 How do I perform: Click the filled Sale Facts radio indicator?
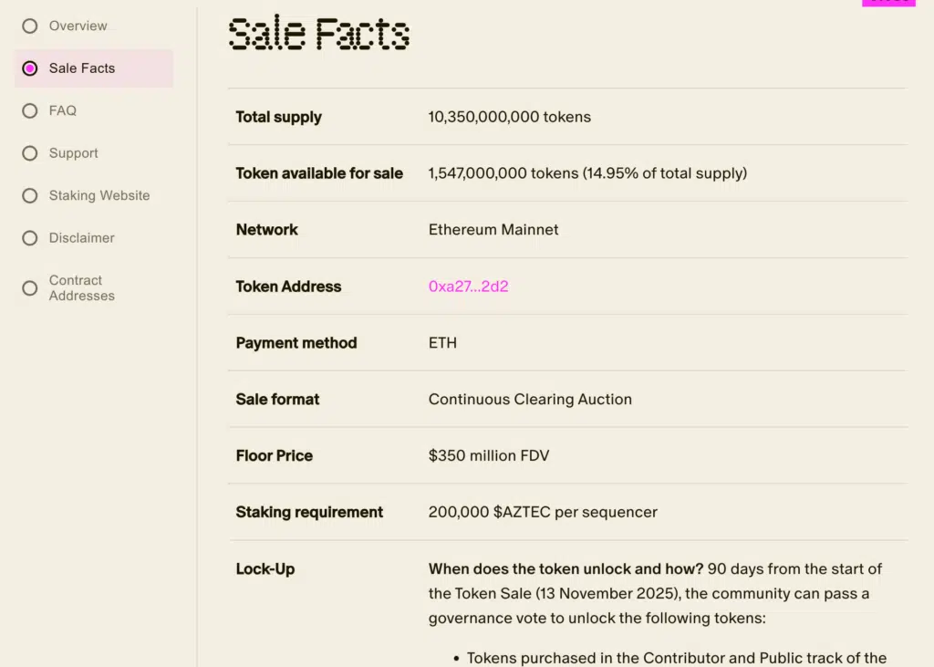pyautogui.click(x=28, y=68)
